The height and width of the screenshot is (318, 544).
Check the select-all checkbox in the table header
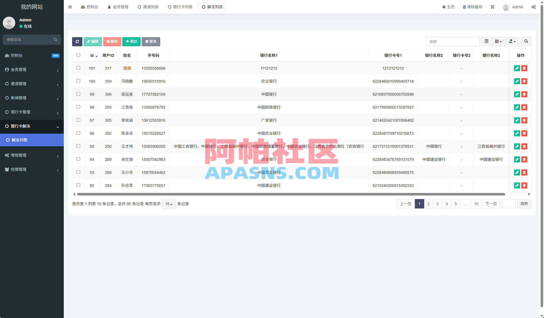coord(78,55)
